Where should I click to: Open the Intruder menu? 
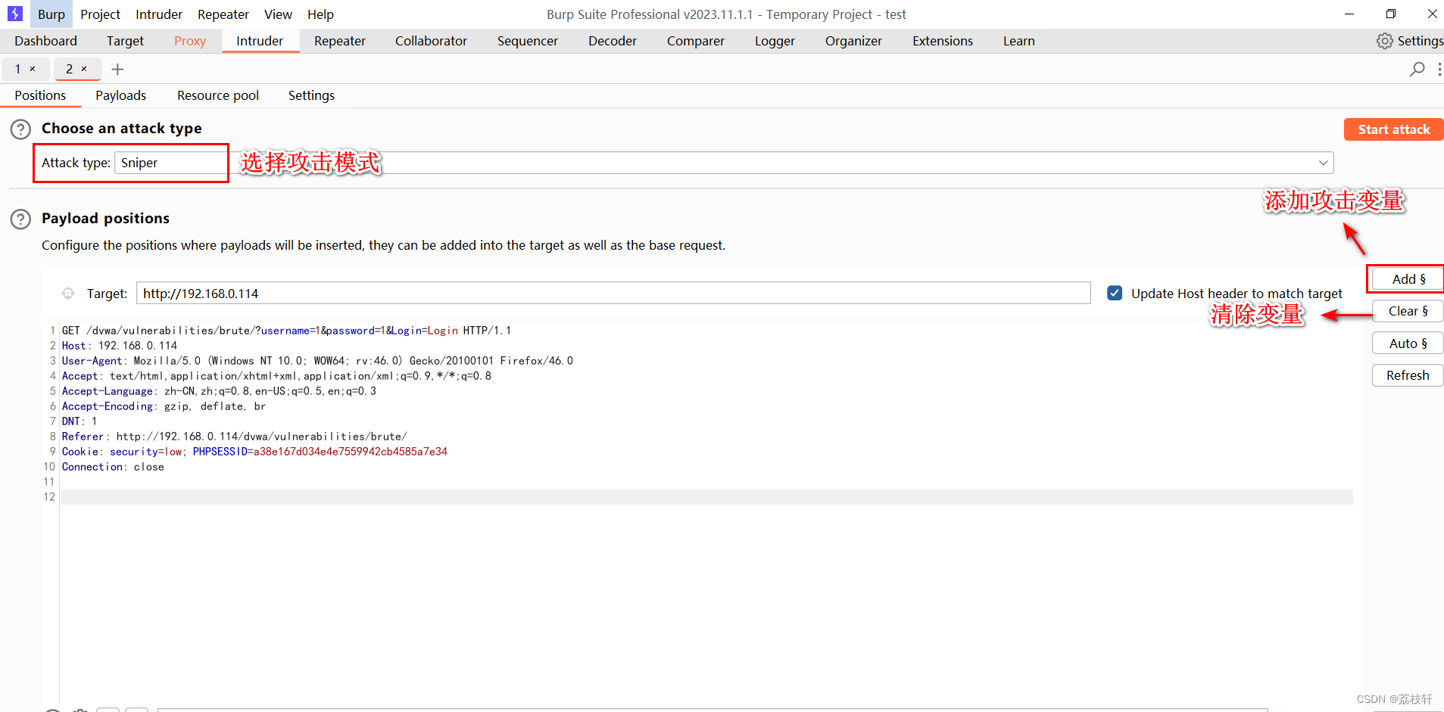point(159,14)
